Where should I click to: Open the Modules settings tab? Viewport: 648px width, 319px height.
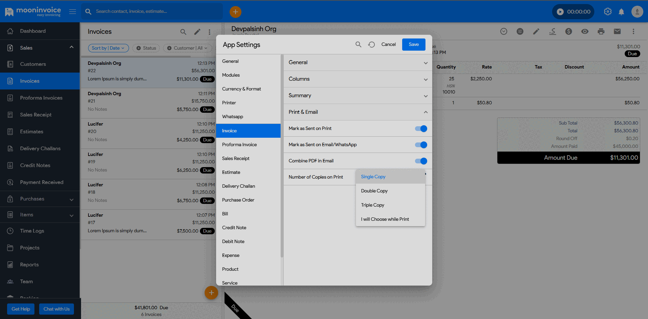point(248,75)
